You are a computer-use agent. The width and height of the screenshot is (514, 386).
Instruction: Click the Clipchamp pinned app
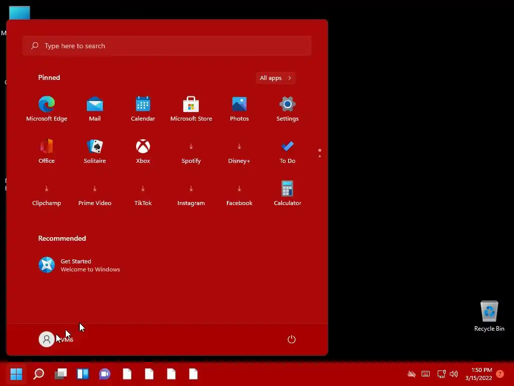coord(47,194)
